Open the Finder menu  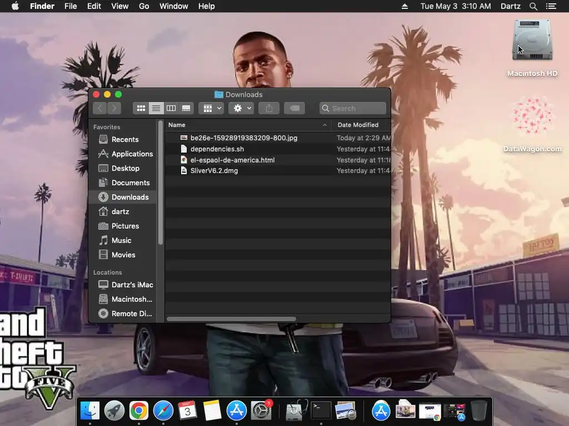pyautogui.click(x=42, y=6)
